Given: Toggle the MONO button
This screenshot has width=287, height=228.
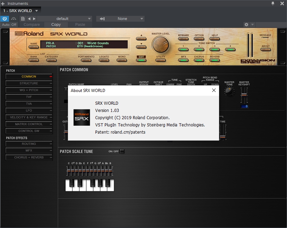Looking at the screenshot, I should click(122, 60).
